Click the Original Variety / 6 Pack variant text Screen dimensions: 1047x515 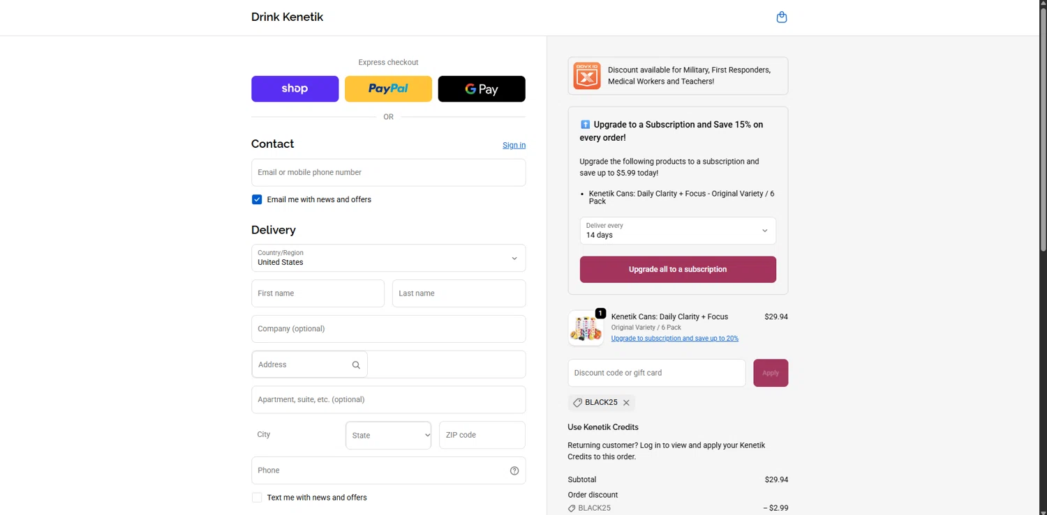[x=646, y=328]
